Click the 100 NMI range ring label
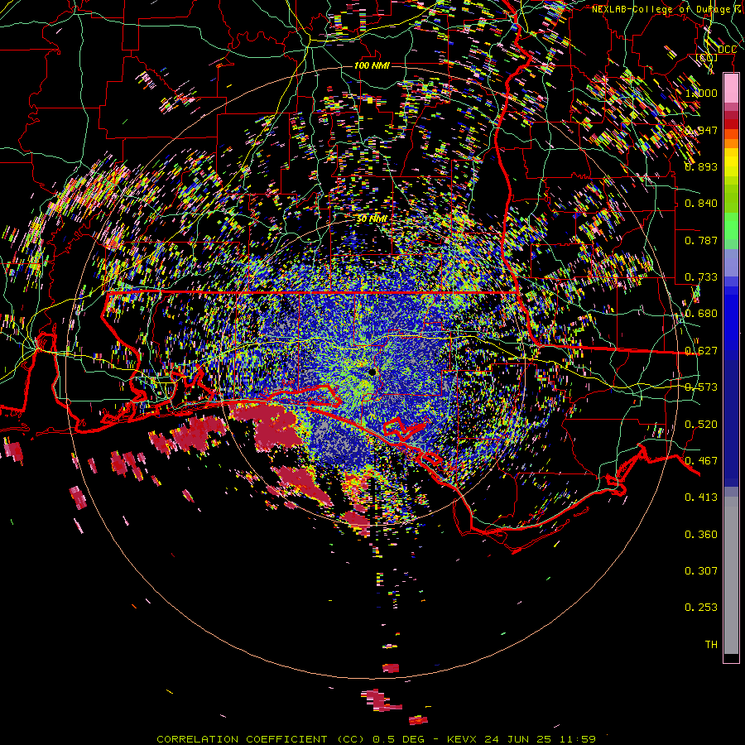The height and width of the screenshot is (745, 745). tap(372, 65)
